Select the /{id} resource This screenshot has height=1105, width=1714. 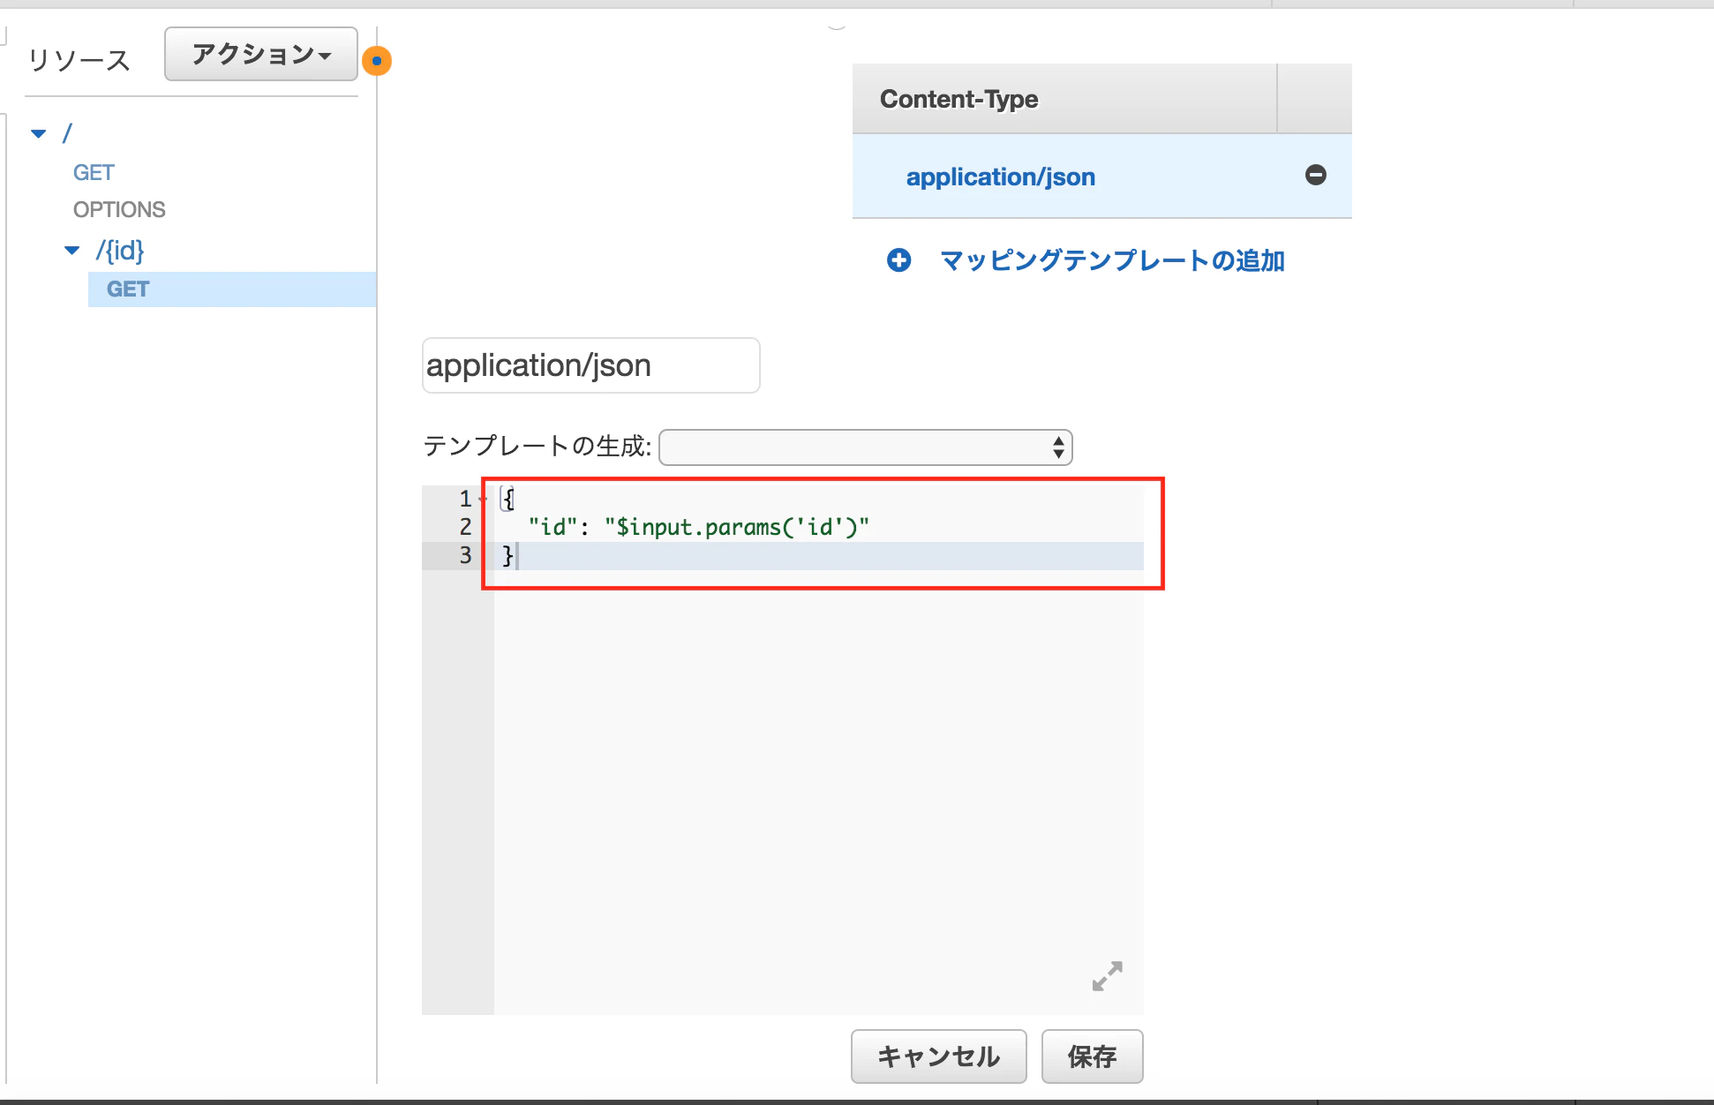coord(120,251)
